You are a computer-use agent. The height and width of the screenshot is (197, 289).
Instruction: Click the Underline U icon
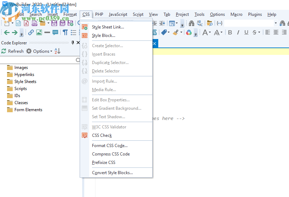[x=246, y=32]
